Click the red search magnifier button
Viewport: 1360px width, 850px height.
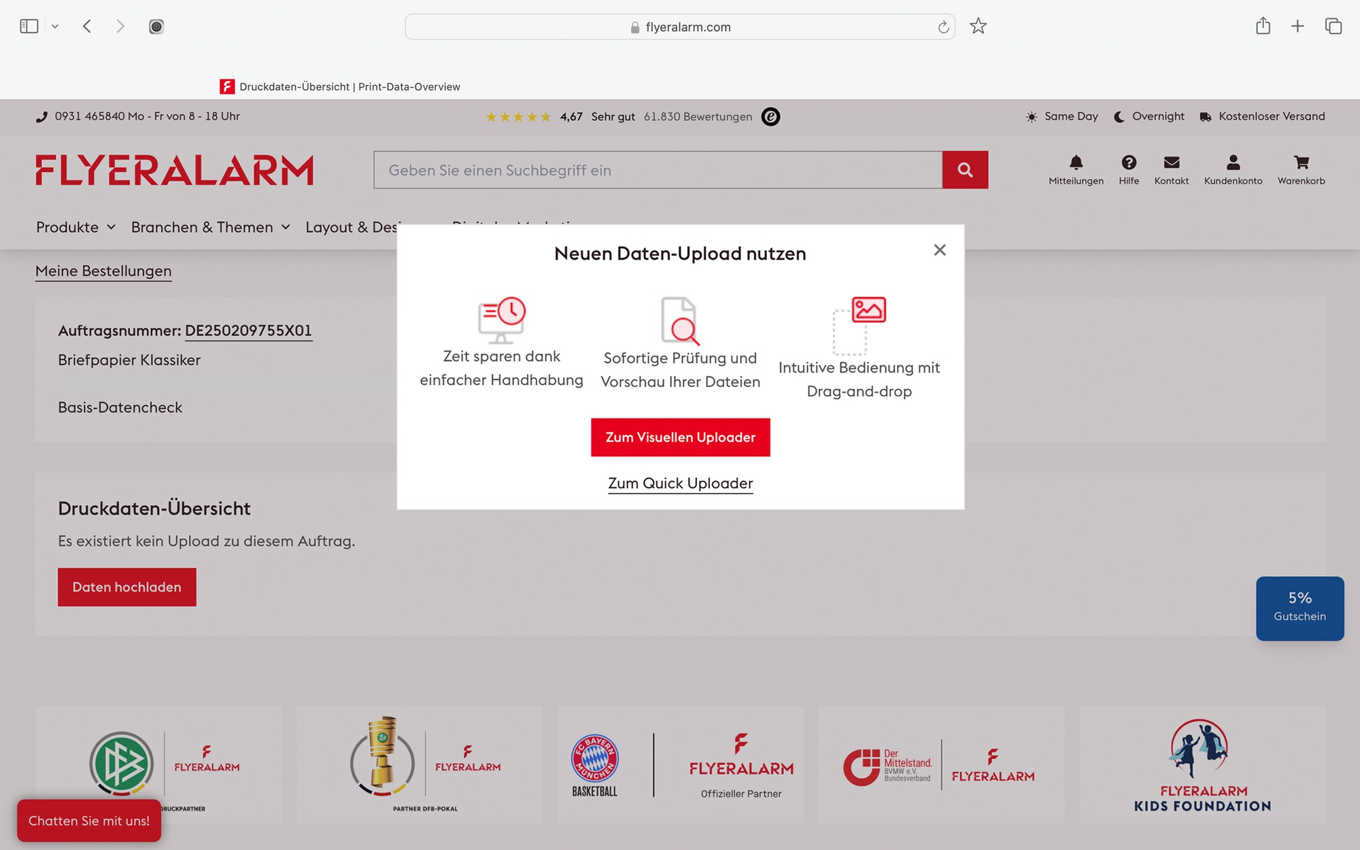[964, 170]
